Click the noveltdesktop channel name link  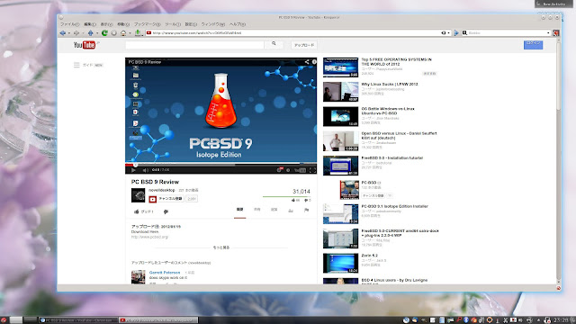[162, 190]
